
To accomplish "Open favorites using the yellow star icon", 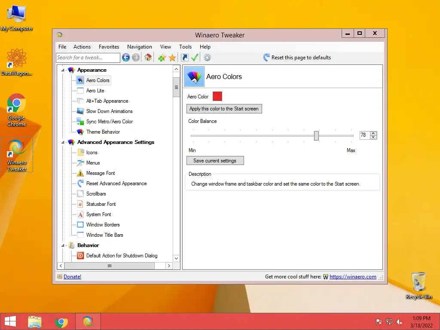I will coord(172,58).
